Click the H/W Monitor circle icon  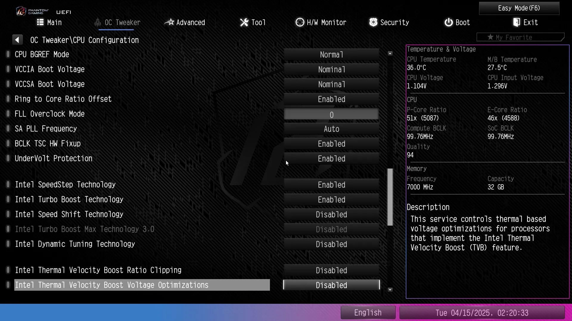300,22
